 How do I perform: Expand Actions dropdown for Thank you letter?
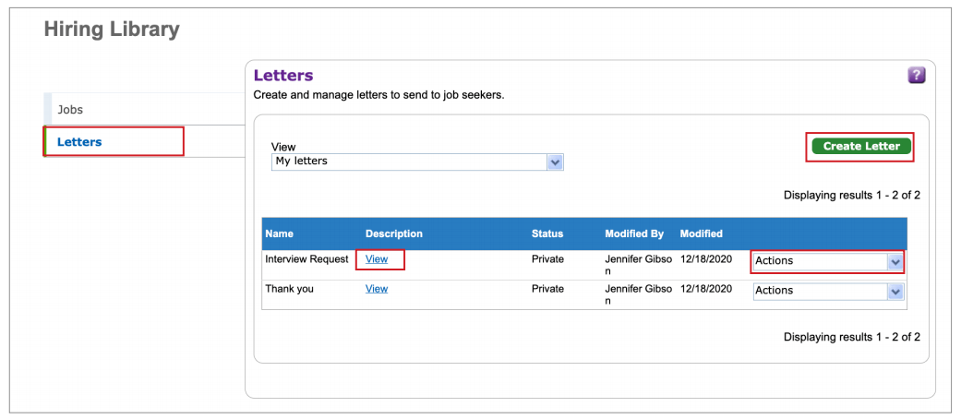[827, 291]
